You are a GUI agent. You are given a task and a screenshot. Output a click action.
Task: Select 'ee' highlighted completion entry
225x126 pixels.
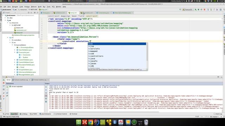[x=117, y=44]
